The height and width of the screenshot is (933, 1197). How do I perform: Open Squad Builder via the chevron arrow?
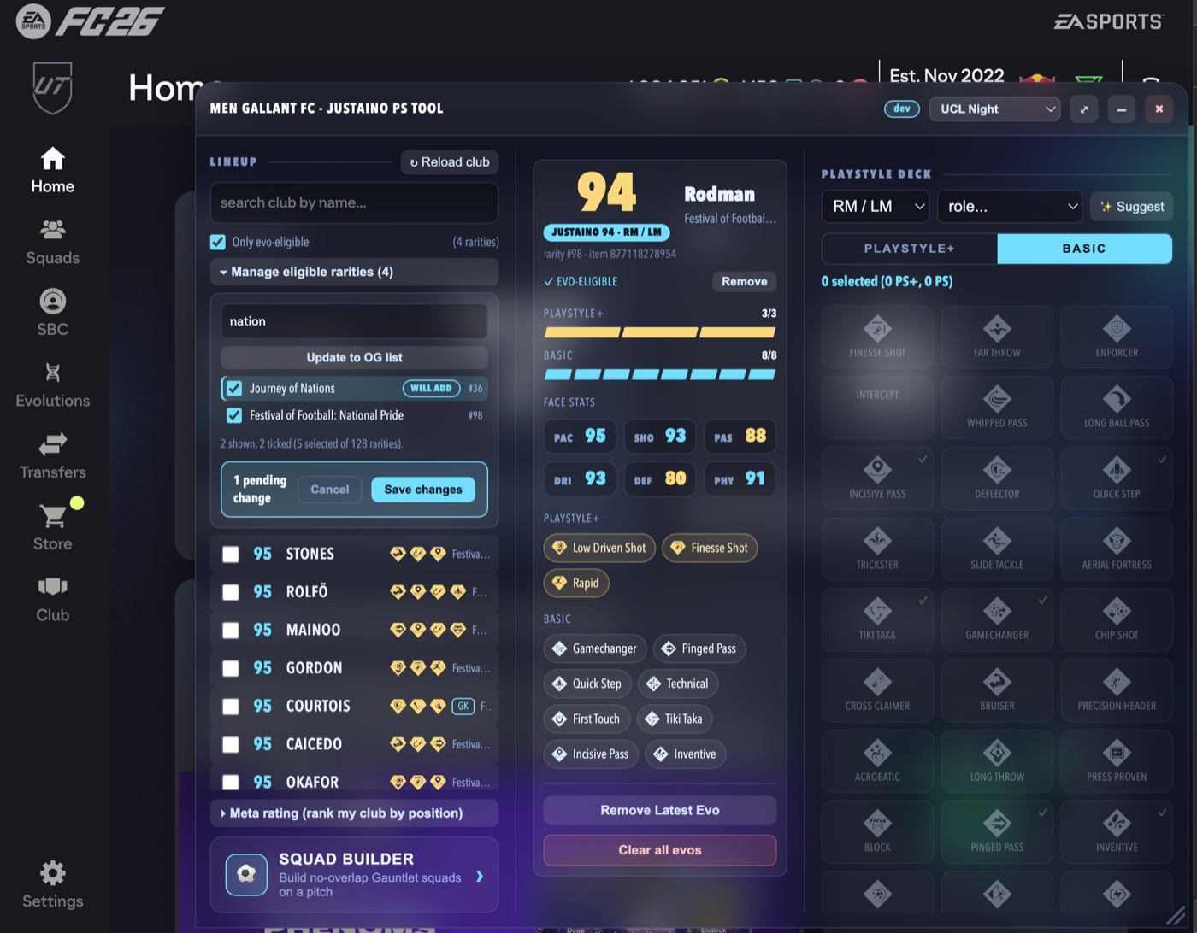480,876
